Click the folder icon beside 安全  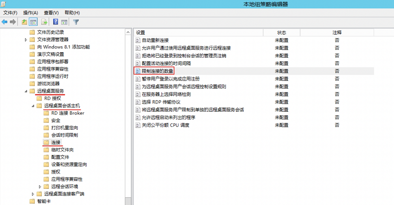point(46,121)
